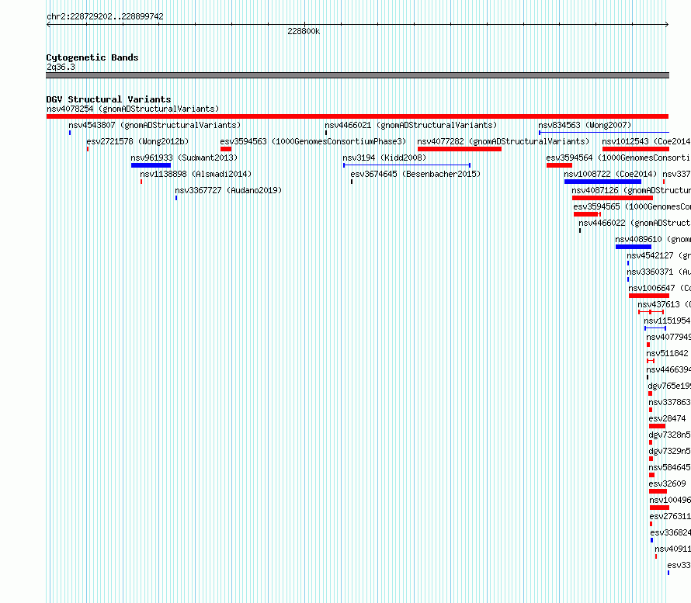Image resolution: width=691 pixels, height=603 pixels.
Task: Click the dgv7328n5 variant label
Action: tap(669, 435)
